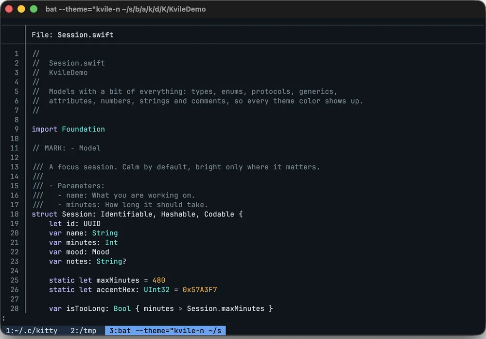This screenshot has height=339, width=486.
Task: Click the window title starting with bat --theme
Action: click(x=125, y=9)
